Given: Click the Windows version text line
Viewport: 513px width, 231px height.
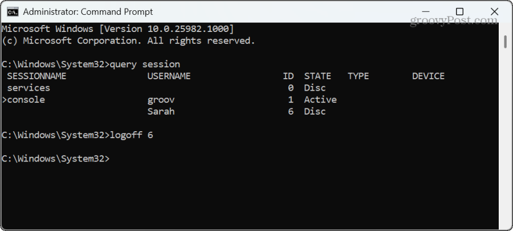Looking at the screenshot, I should tap(118, 29).
